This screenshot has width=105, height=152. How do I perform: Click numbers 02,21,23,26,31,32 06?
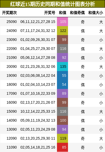tap(38, 66)
